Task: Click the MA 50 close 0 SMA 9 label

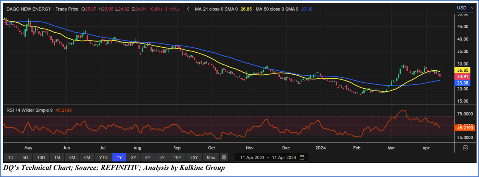Action: point(277,9)
